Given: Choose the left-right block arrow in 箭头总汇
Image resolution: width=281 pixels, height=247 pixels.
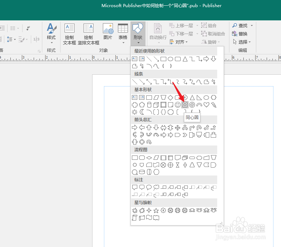Looking at the screenshot, I should pos(163,128).
